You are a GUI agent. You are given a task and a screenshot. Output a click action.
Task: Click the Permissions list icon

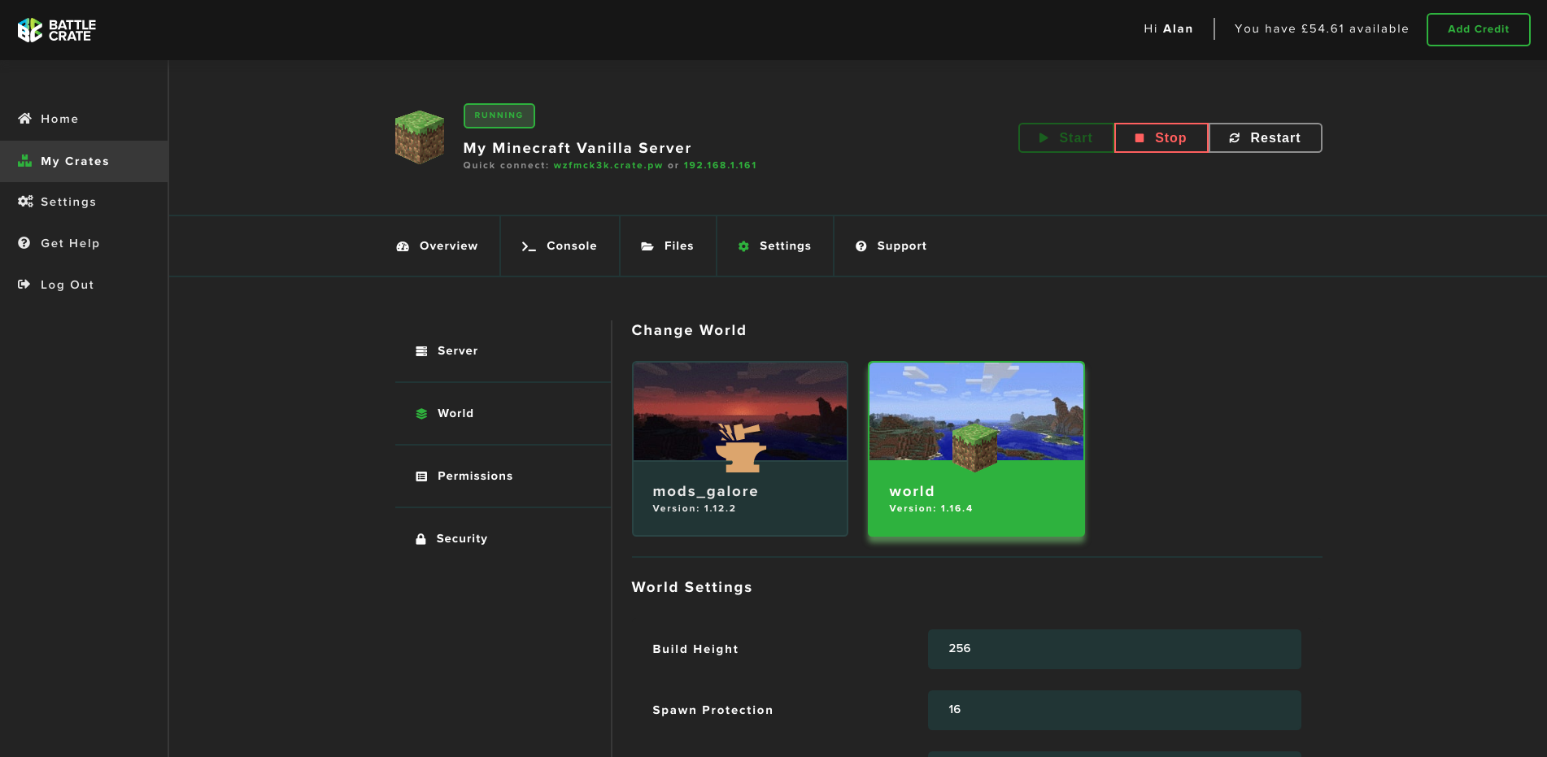421,476
